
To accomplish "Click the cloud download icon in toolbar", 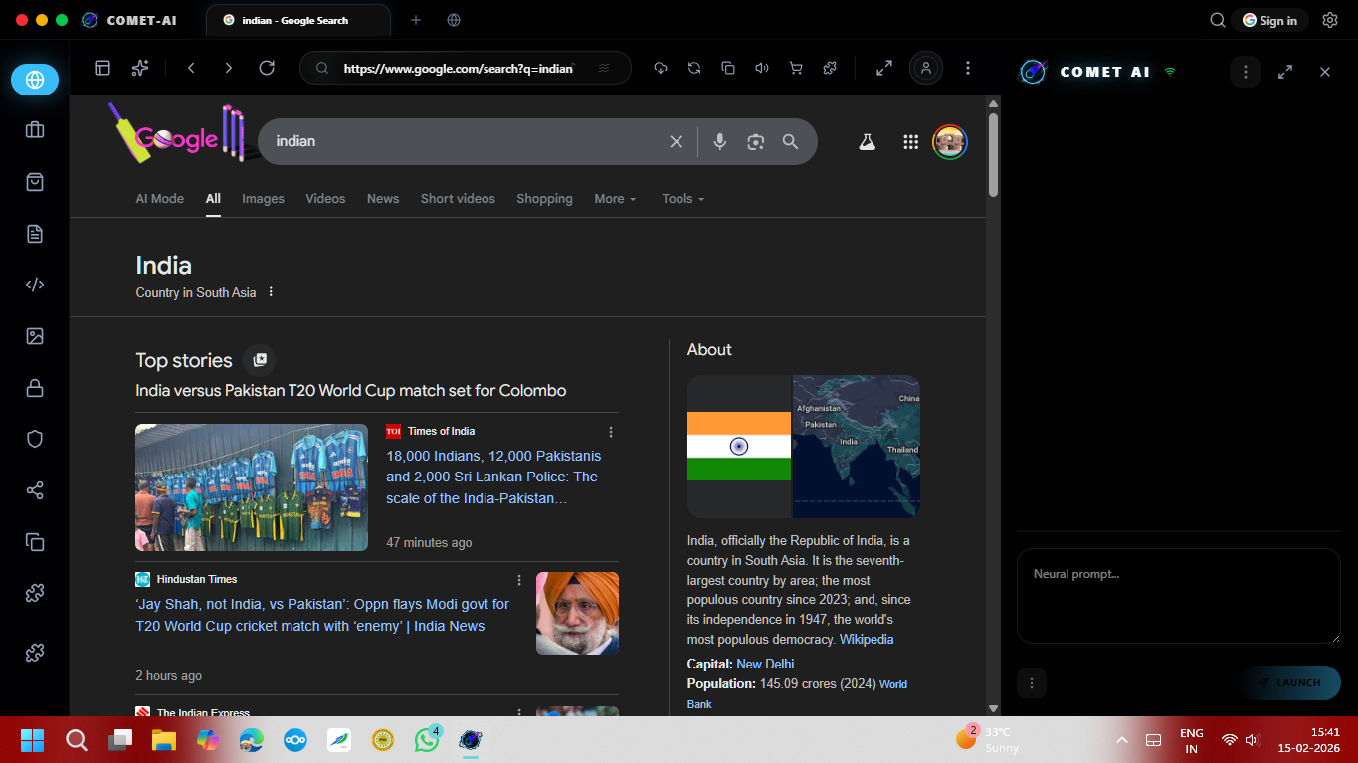I will pos(660,68).
